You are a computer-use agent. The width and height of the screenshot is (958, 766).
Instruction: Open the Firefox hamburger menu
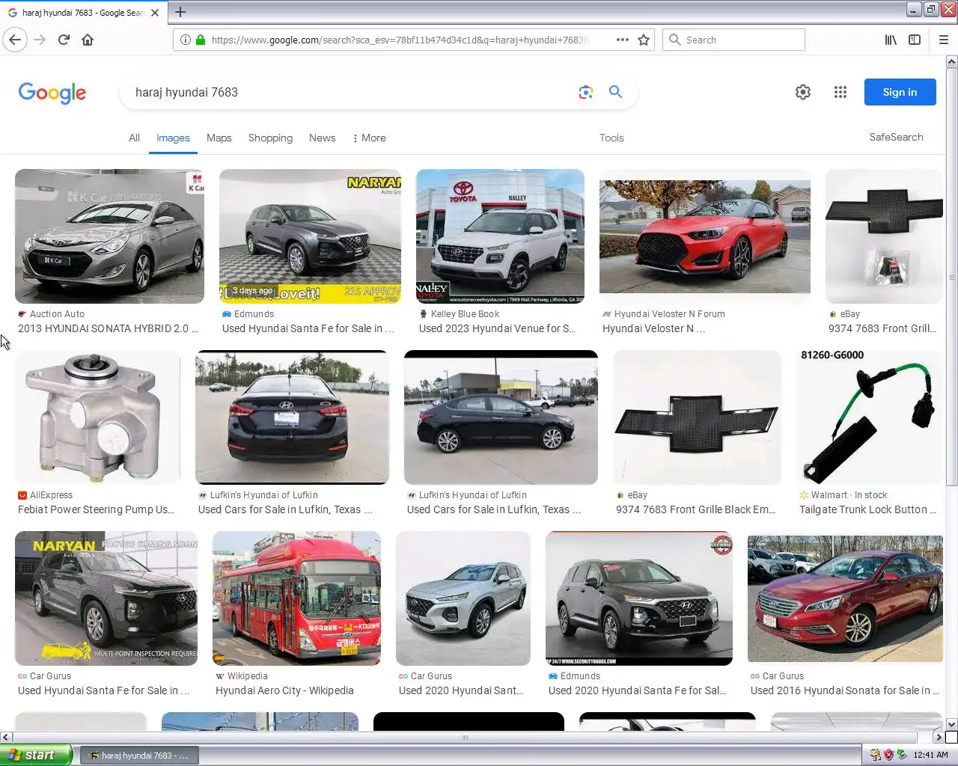click(944, 40)
